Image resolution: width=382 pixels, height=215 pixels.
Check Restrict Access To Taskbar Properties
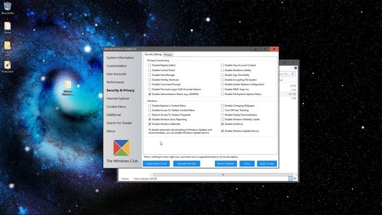click(x=150, y=115)
